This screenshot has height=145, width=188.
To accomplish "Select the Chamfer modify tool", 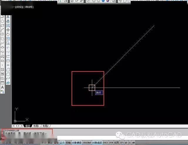I will [8, 70].
